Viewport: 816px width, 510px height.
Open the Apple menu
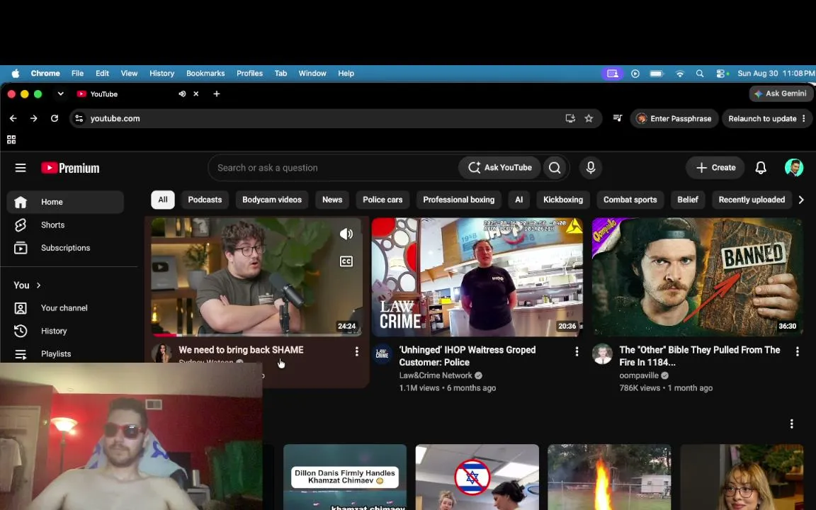coord(16,74)
